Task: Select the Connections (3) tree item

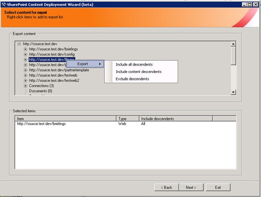Action: [41, 86]
